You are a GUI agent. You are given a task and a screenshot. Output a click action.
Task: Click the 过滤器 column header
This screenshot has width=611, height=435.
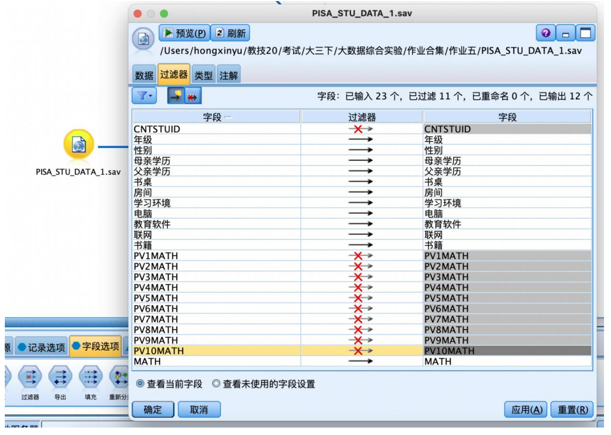[x=362, y=116]
